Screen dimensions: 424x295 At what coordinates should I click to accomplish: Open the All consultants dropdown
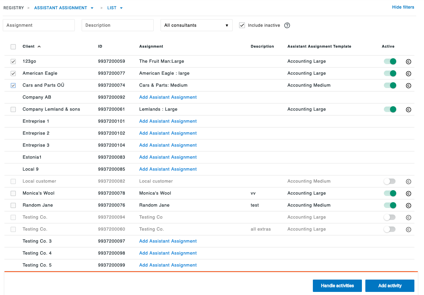(196, 25)
